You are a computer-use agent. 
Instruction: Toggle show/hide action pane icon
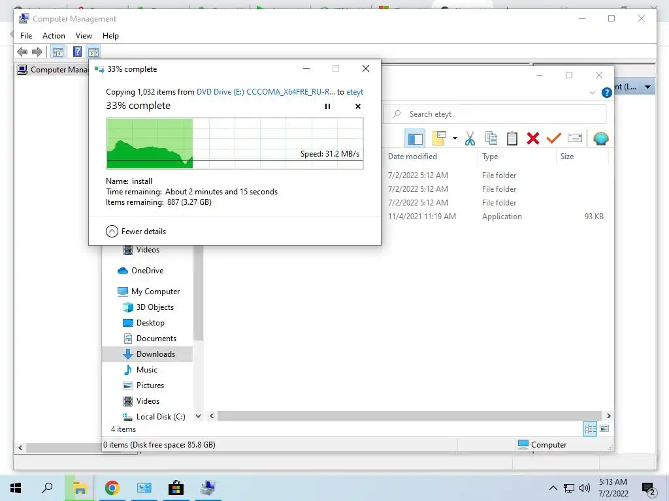tap(93, 52)
